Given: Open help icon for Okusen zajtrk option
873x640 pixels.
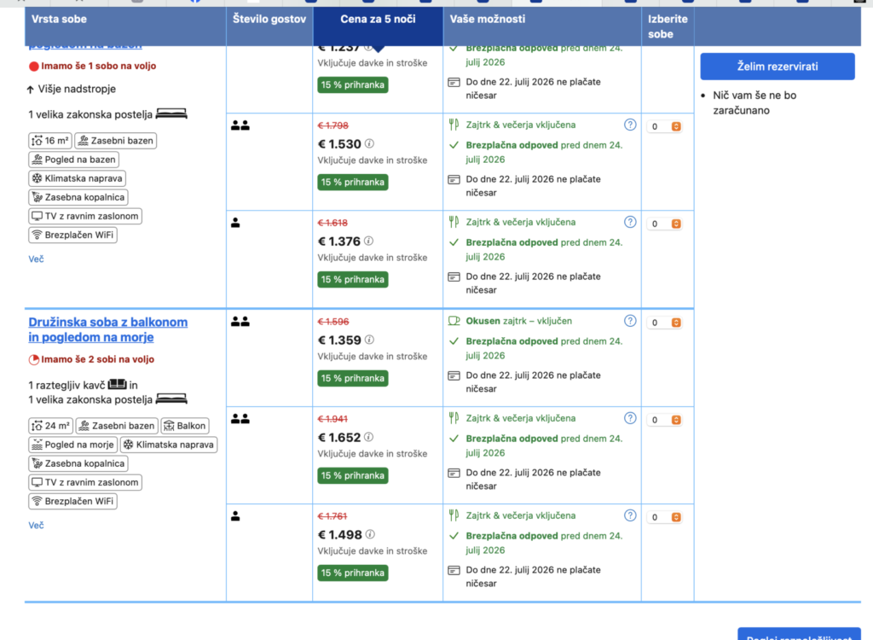Looking at the screenshot, I should click(630, 321).
